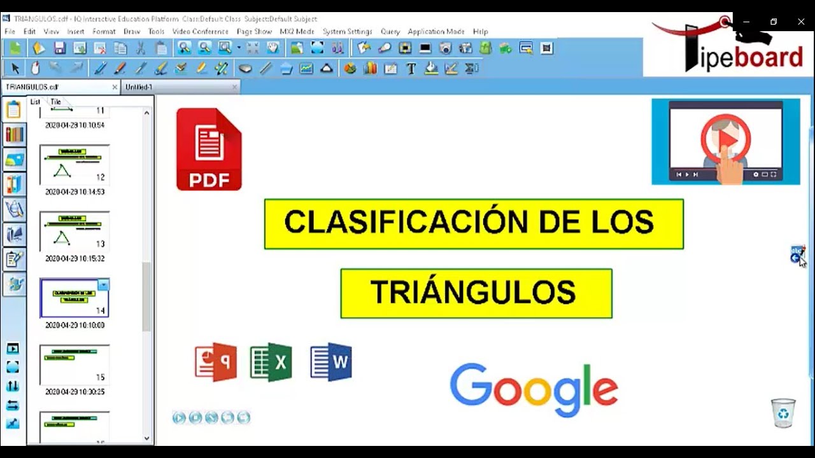This screenshot has width=815, height=458.
Task: Insert a bar chart with the chart icon
Action: pyautogui.click(x=370, y=68)
